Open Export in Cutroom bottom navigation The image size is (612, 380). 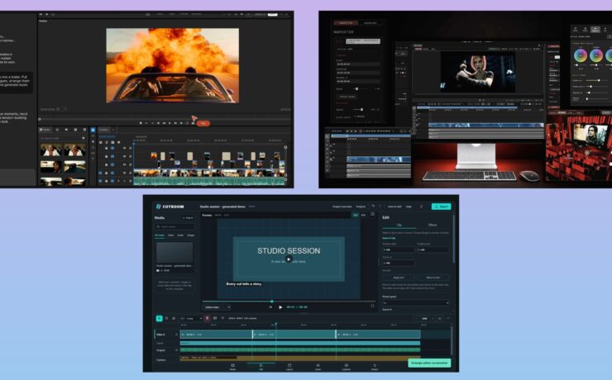(375, 367)
